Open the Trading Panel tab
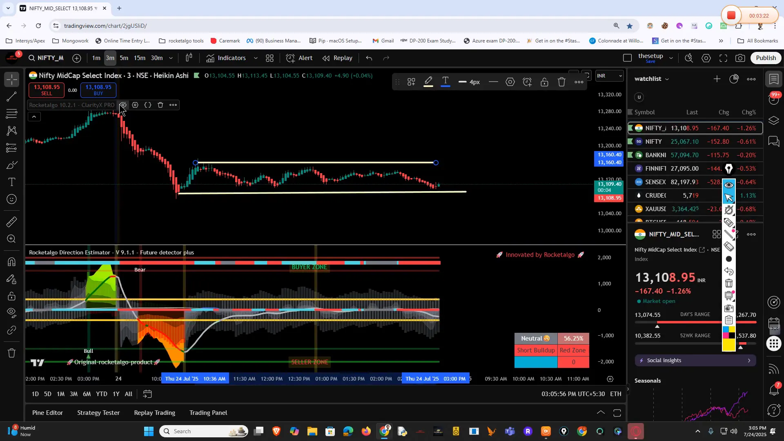The height and width of the screenshot is (441, 784). pyautogui.click(x=208, y=413)
